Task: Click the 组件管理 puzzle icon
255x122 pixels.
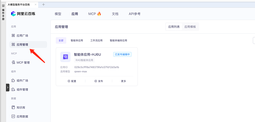Action: (x=13, y=90)
